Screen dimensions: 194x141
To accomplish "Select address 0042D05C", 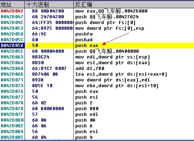I will click(12, 40).
